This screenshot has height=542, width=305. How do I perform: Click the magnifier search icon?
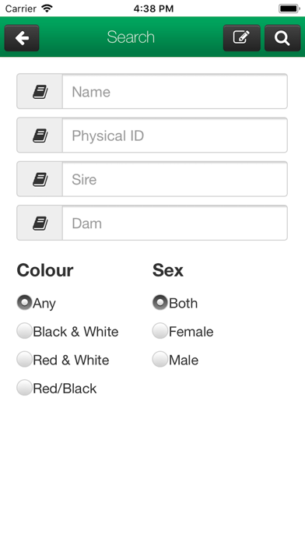282,38
